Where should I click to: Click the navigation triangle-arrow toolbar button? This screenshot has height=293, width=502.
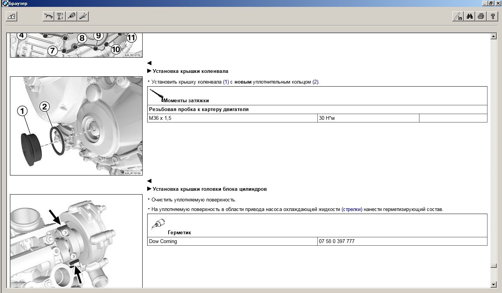[x=11, y=16]
